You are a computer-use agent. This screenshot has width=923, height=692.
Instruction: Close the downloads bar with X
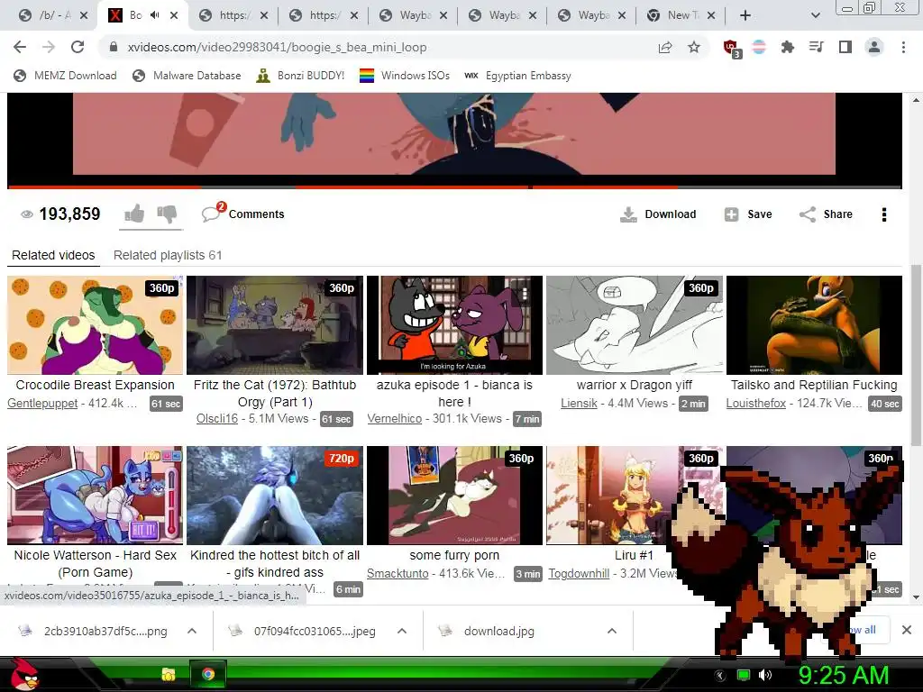click(x=907, y=630)
